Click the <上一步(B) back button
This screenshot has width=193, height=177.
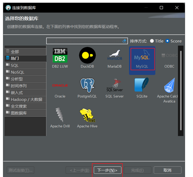80,170
